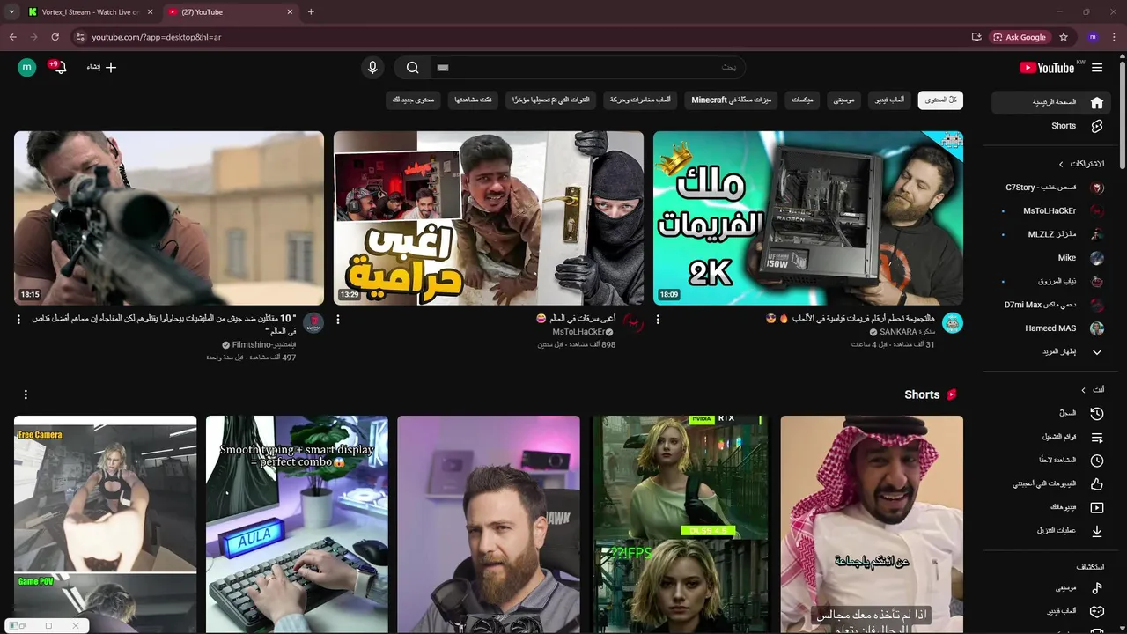The height and width of the screenshot is (634, 1127).
Task: Click the Filmtshino channel name link
Action: [x=264, y=345]
